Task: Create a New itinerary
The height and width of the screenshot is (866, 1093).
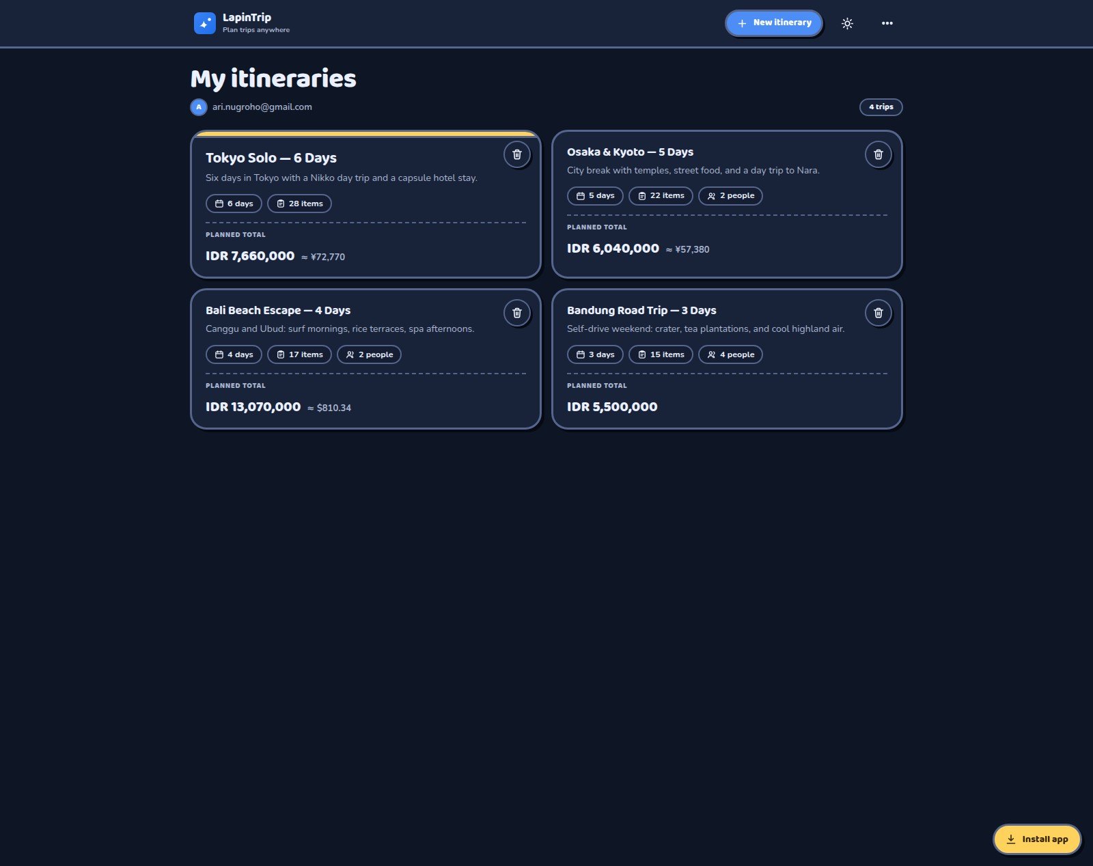Action: 773,23
